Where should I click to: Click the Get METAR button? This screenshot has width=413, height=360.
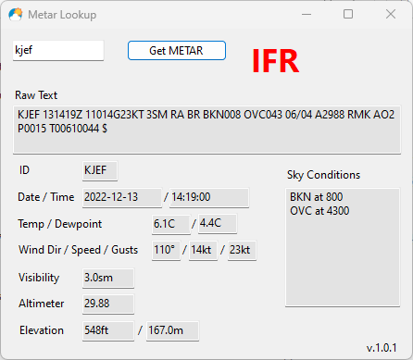click(177, 50)
